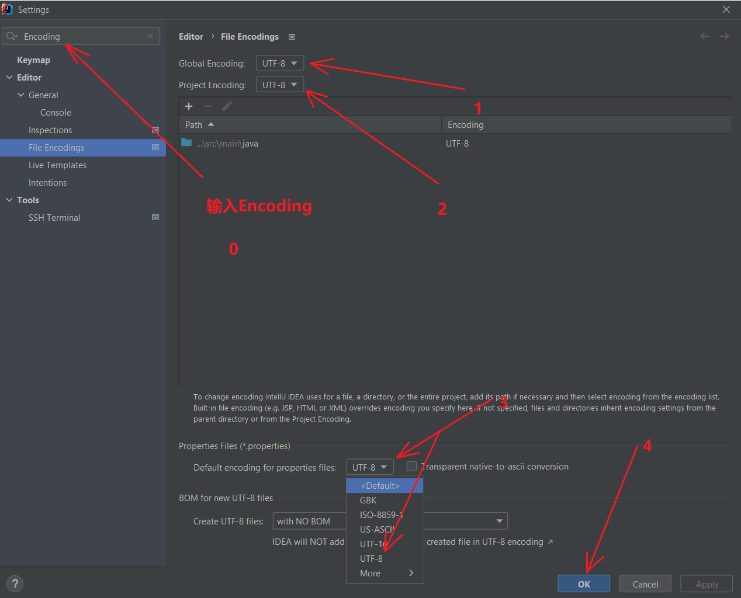This screenshot has width=741, height=598.
Task: Click UTF-8 encoding cell for java path
Action: point(457,143)
